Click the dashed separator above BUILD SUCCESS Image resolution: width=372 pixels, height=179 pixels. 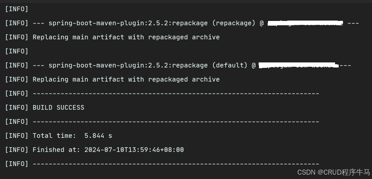tap(176, 93)
